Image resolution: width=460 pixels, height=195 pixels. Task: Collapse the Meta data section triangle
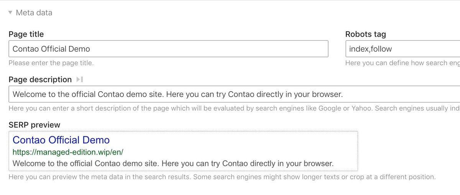pos(10,13)
